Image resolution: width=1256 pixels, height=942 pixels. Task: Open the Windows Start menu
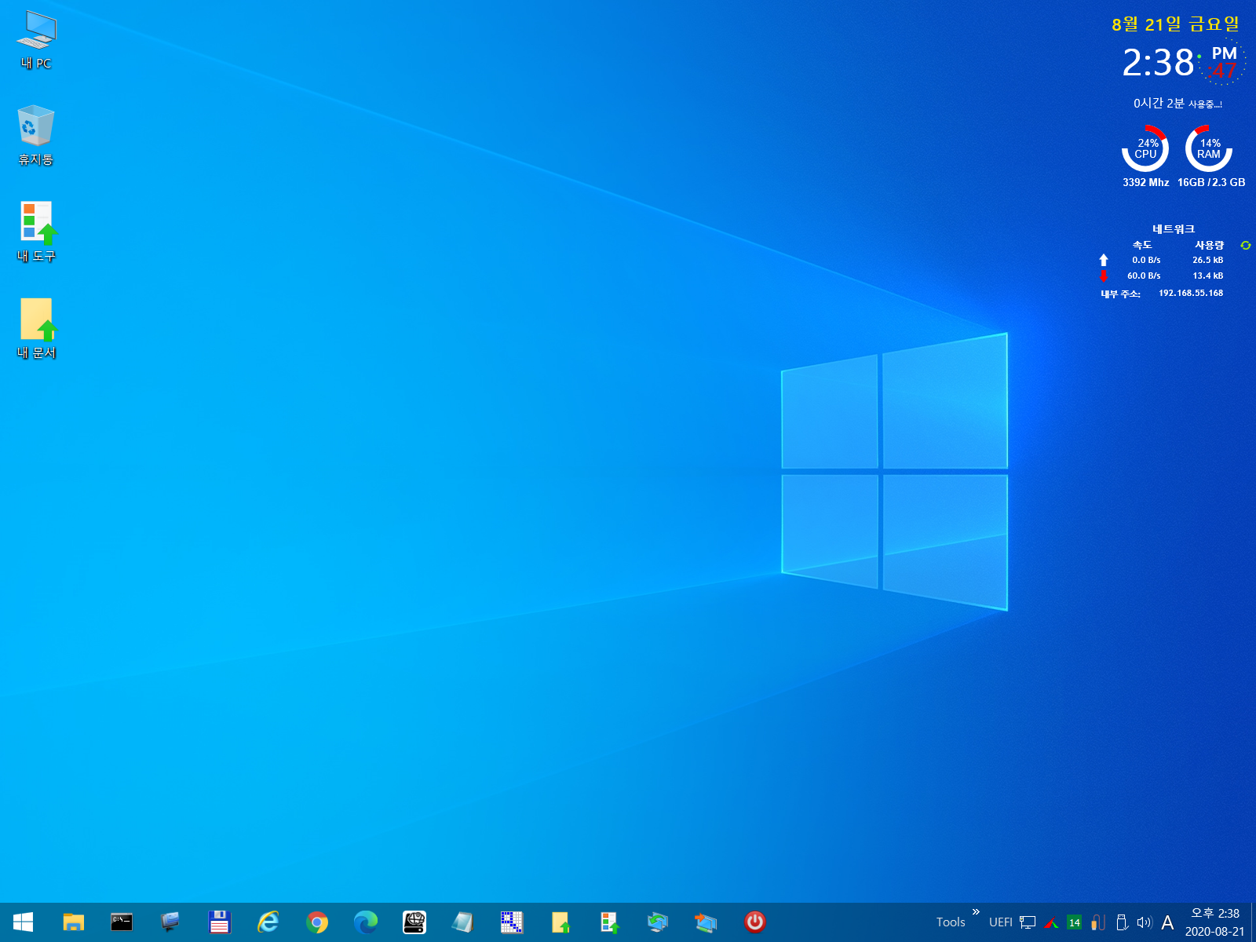24,922
